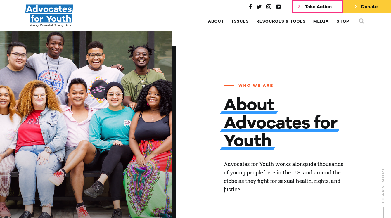Screen dimensions: 391x218
Task: Click the group photo of young people
Action: pyautogui.click(x=86, y=124)
